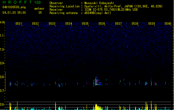Click the meteor count value 35
The width and height of the screenshot is (174, 110).
click(40, 13)
